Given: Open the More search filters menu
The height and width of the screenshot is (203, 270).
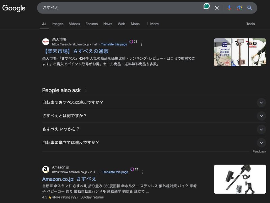Looking at the screenshot, I should click(154, 24).
